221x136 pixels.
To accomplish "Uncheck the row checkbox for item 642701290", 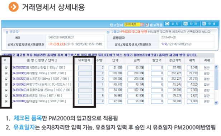I will (6, 68).
